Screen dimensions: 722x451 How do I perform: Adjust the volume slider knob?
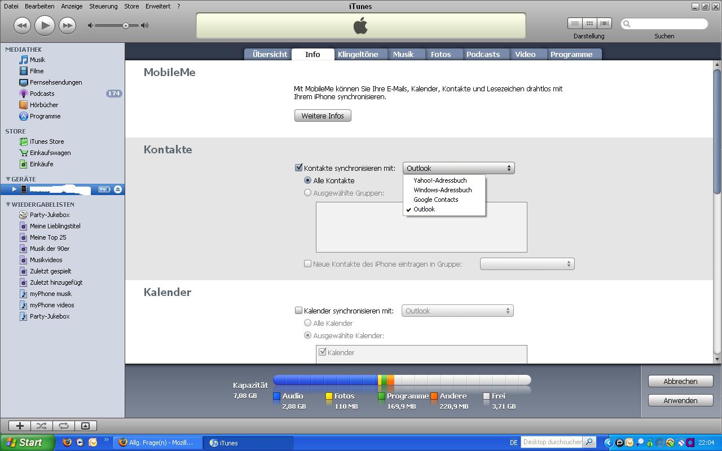[126, 25]
